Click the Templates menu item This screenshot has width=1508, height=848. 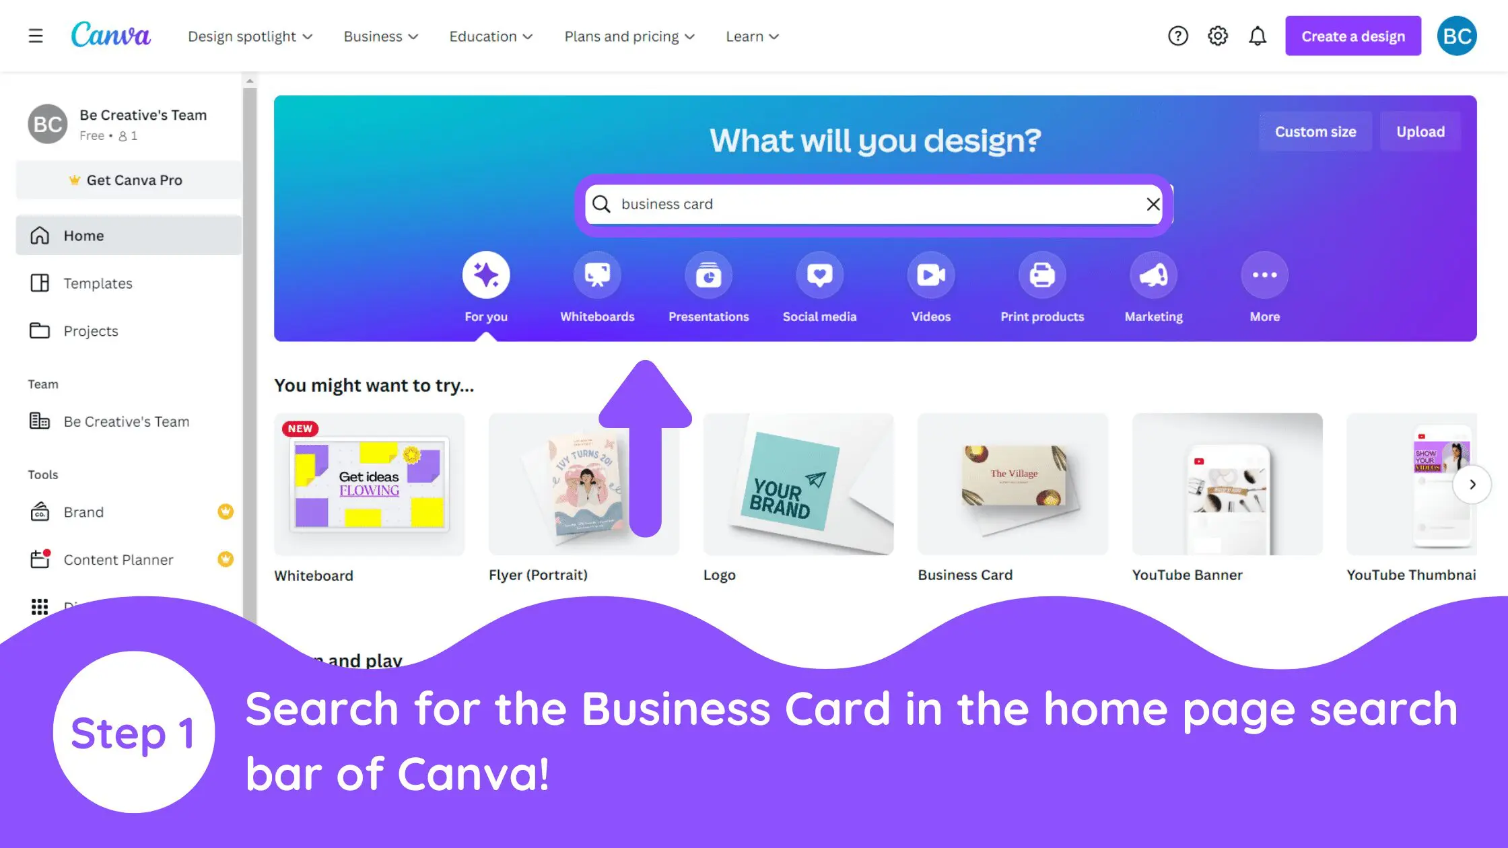tap(98, 283)
